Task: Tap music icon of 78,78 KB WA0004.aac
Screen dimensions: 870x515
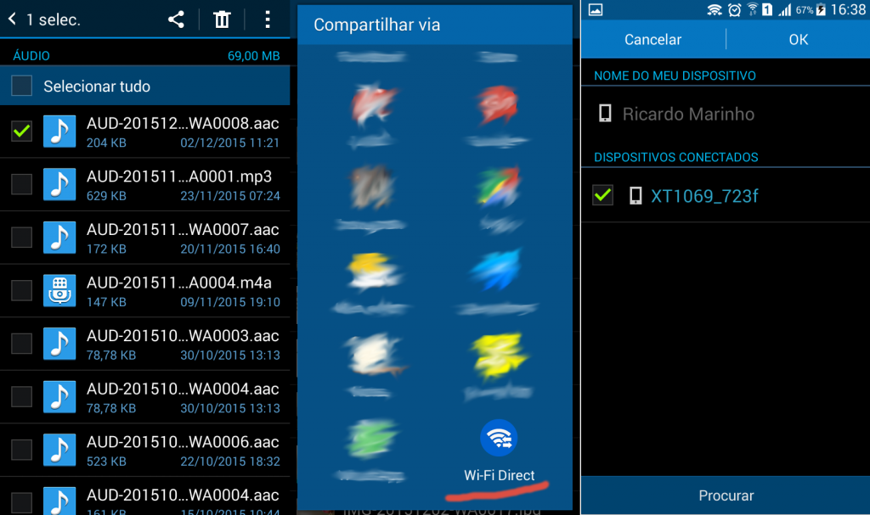Action: (59, 397)
